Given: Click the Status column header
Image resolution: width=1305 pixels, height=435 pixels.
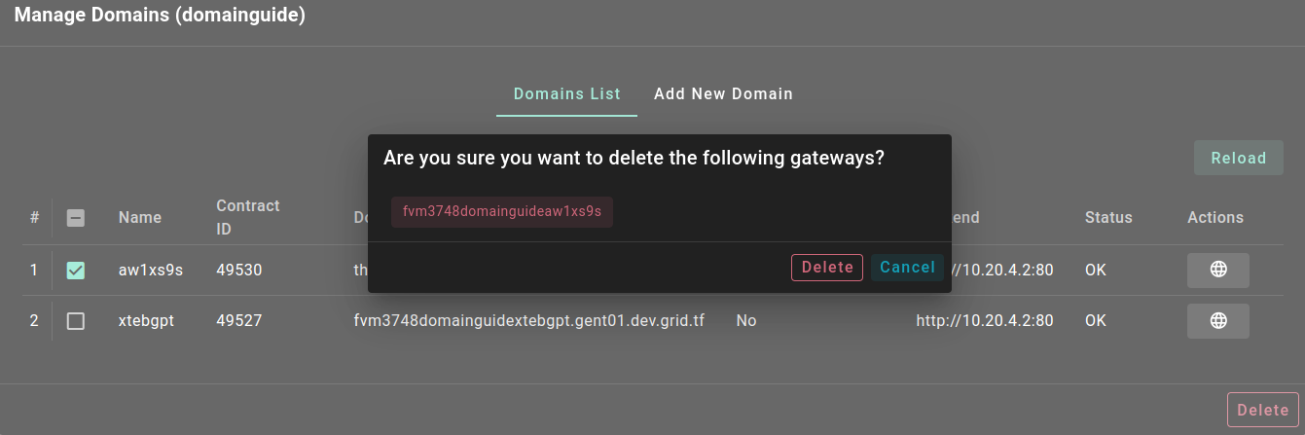Looking at the screenshot, I should click(1108, 218).
